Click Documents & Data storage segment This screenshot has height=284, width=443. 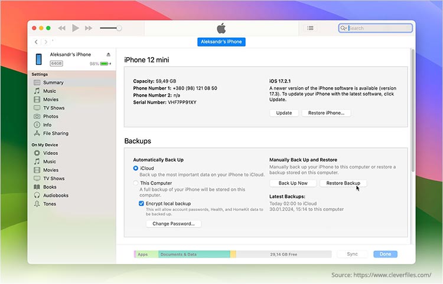pos(194,254)
